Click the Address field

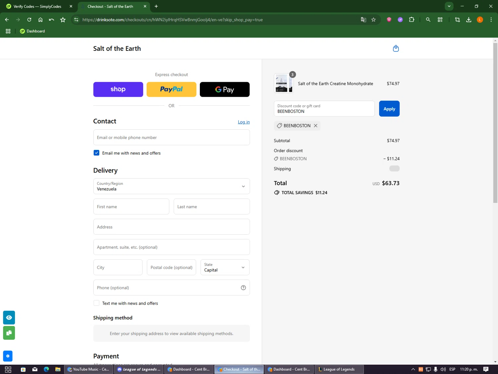(172, 227)
